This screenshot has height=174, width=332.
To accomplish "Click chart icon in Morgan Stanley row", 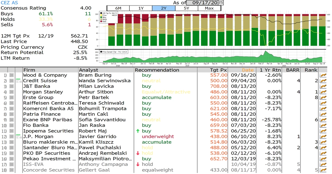I will [323, 92].
